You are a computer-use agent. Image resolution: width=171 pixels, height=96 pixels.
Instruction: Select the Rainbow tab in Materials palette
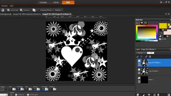point(142,23)
